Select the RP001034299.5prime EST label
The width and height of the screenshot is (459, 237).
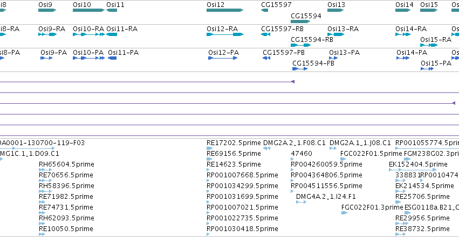(242, 186)
